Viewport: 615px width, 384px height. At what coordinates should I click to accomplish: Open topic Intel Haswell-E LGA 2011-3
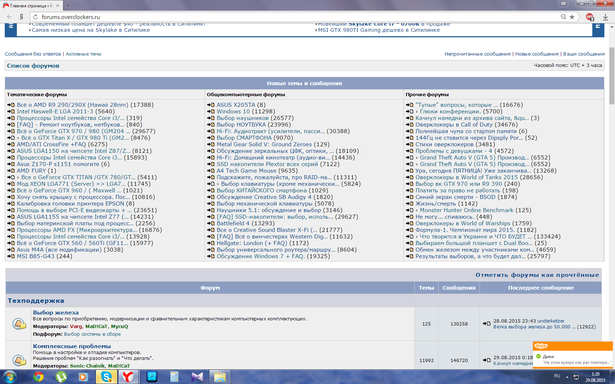click(55, 112)
